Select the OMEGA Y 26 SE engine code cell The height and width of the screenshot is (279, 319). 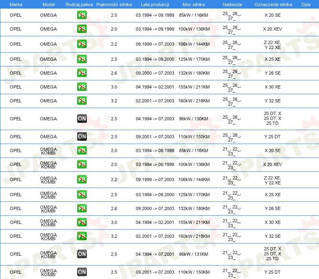click(x=272, y=73)
